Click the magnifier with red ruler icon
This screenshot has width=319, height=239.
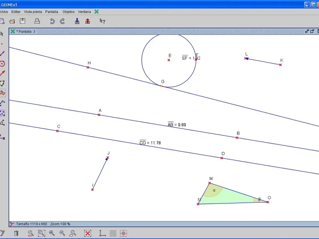31,233
